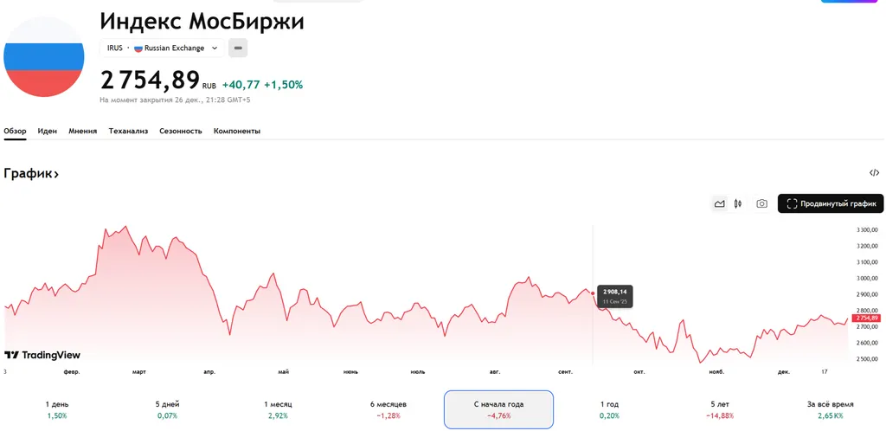Select the 1 месяц time range

[278, 409]
